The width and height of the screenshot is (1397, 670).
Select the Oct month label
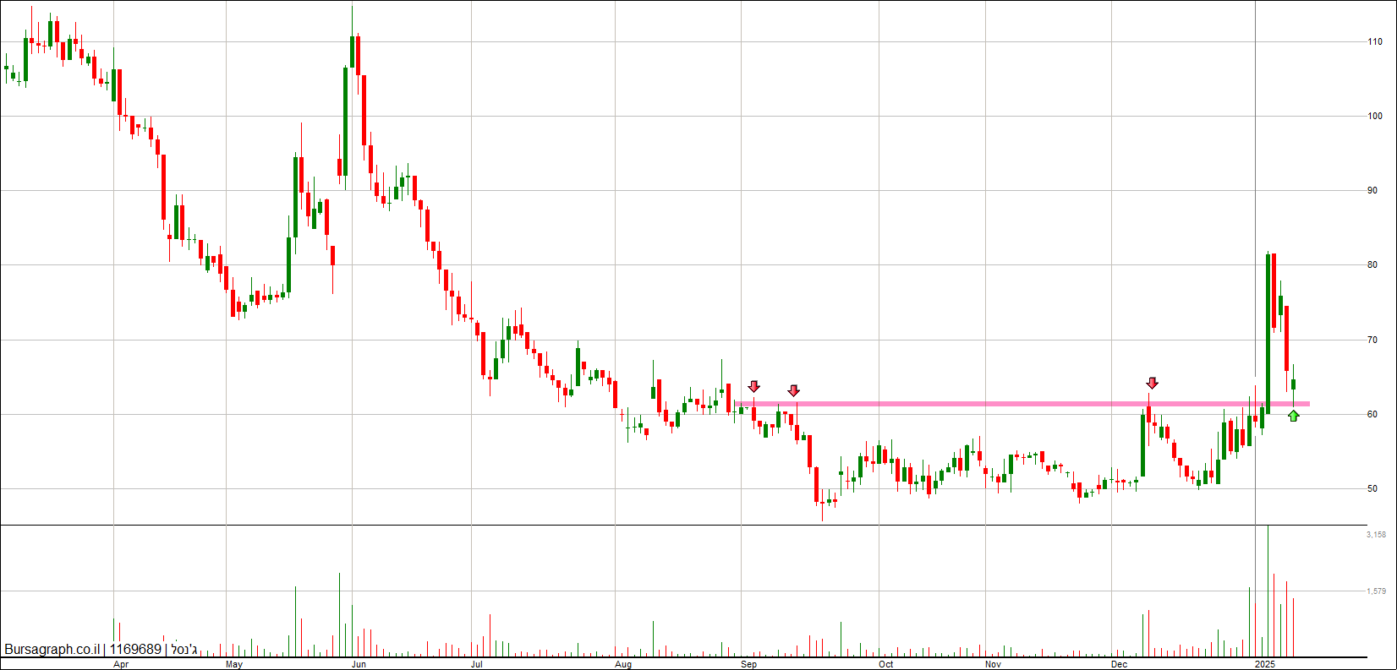[885, 664]
